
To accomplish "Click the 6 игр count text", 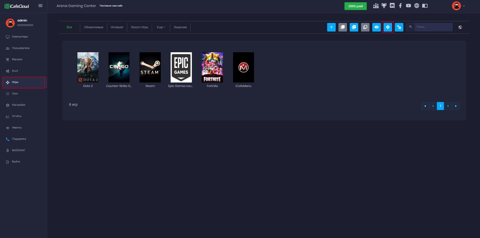I will click(x=73, y=104).
